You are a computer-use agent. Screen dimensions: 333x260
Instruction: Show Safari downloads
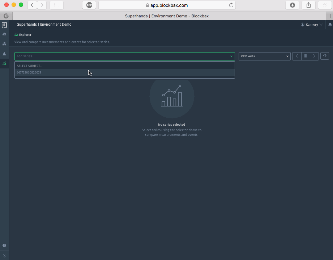(x=293, y=5)
